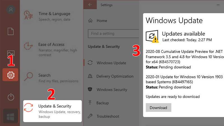Click the Home icon in Settings
The width and height of the screenshot is (224, 126).
[90, 20]
